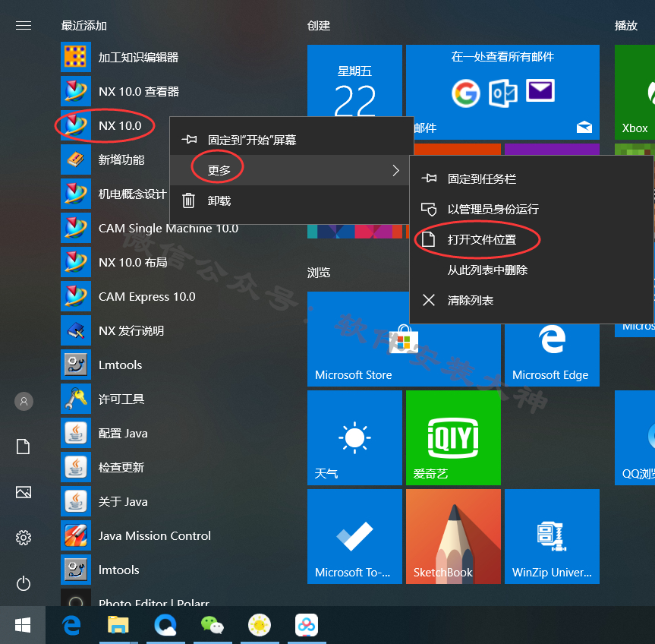
Task: Click the Lmtools app icon
Action: pos(76,365)
